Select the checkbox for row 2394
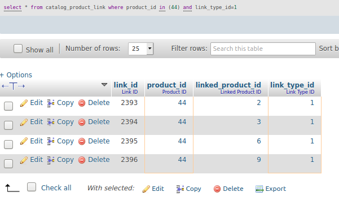This screenshot has height=205, width=339. coord(8,125)
